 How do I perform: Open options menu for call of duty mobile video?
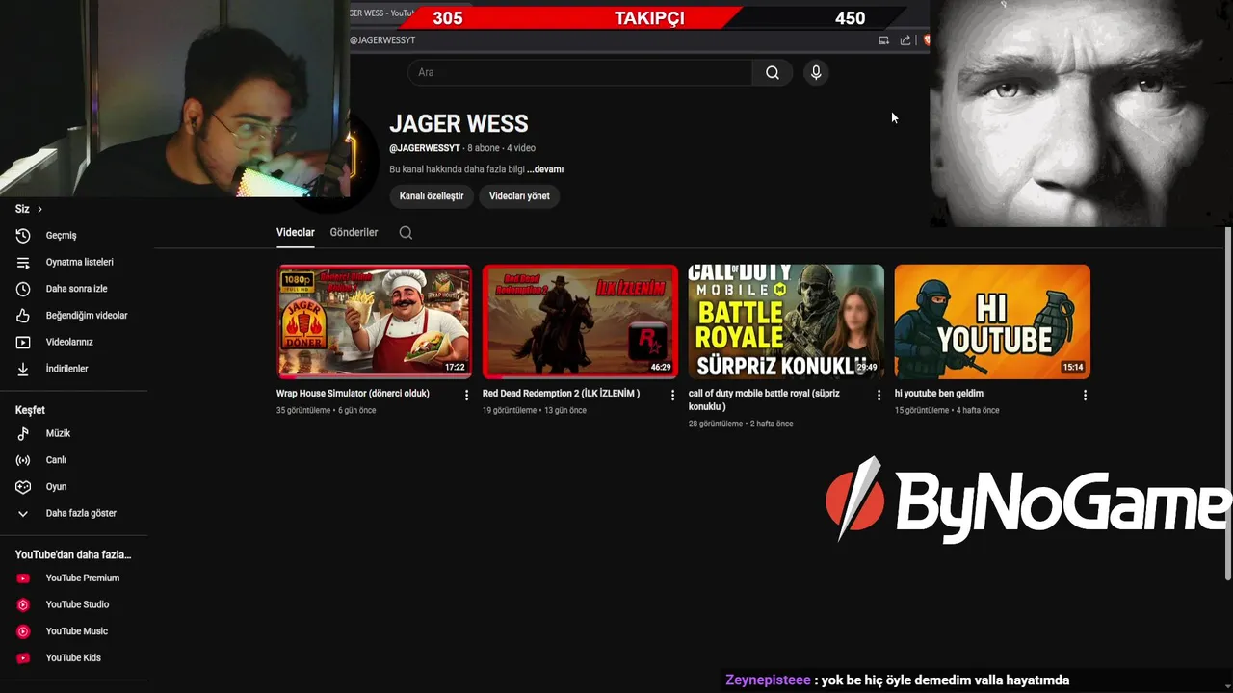coord(879,395)
